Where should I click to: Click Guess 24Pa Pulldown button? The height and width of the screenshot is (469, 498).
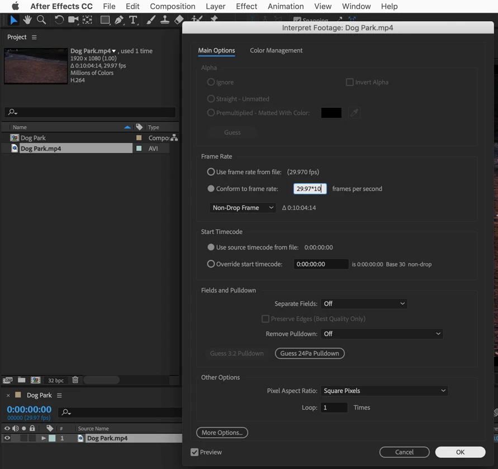tap(310, 353)
